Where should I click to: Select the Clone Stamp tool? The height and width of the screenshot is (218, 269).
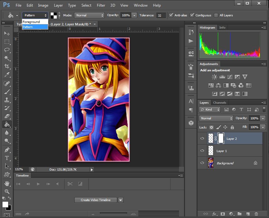(x=7, y=100)
